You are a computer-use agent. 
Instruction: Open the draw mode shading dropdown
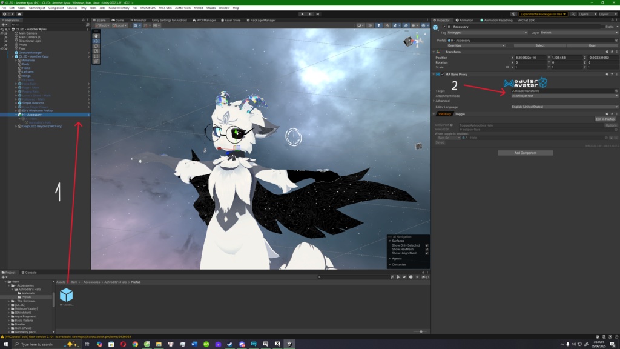click(x=360, y=25)
